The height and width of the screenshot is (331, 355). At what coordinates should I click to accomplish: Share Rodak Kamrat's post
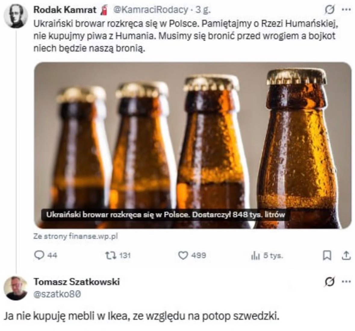click(x=346, y=256)
